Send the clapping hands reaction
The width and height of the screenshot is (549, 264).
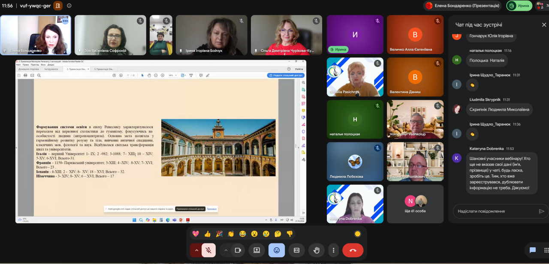(231, 234)
